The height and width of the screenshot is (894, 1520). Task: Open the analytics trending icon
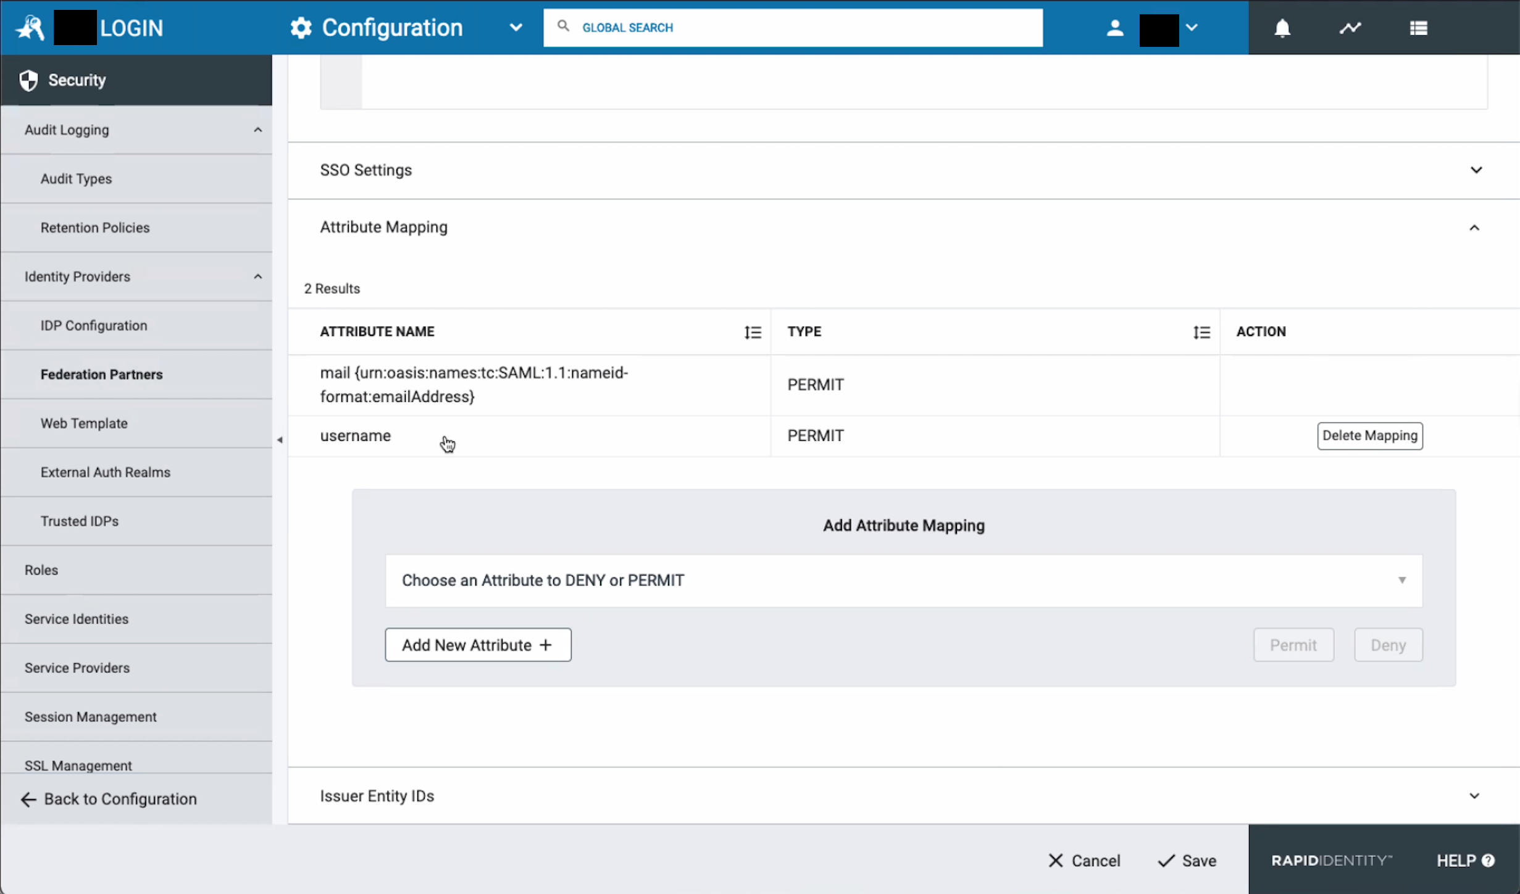[1350, 28]
